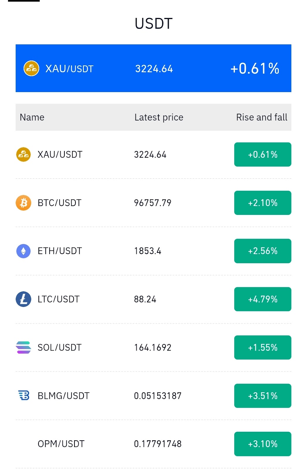Sort by Rise and fall header
This screenshot has width=307, height=469.
point(262,117)
